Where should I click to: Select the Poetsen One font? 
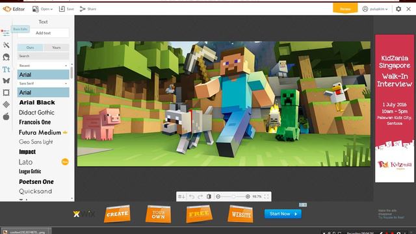point(36,182)
